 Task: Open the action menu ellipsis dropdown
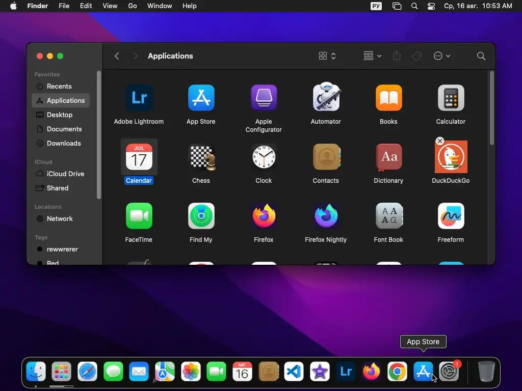442,56
